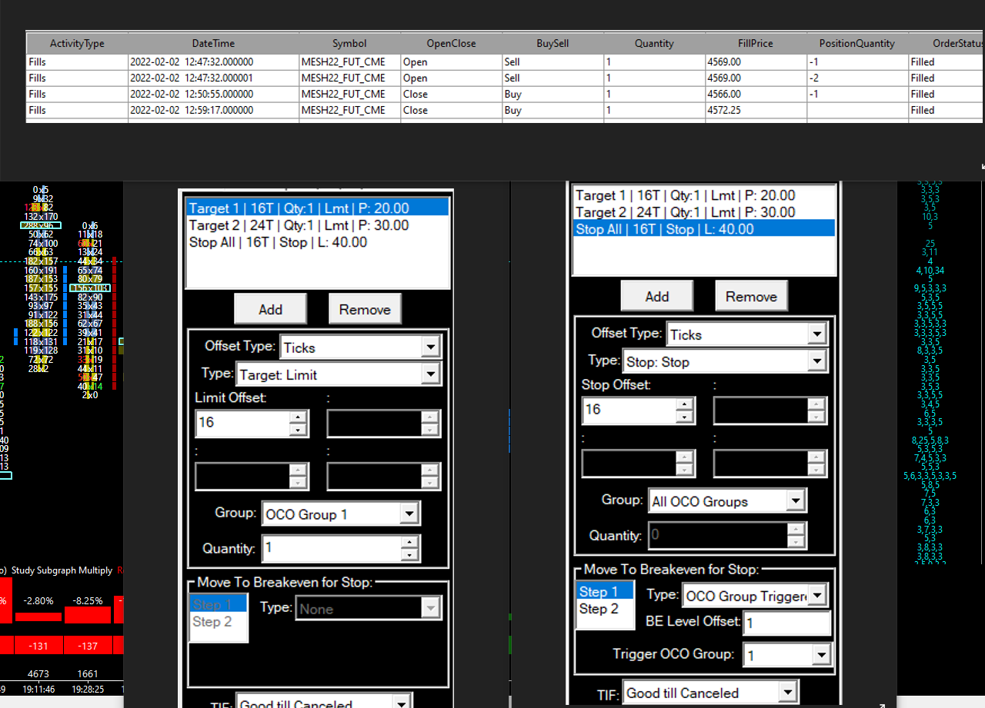Expand the 'Stop: Stop' Type dropdown
This screenshot has height=708, width=985.
(x=816, y=361)
